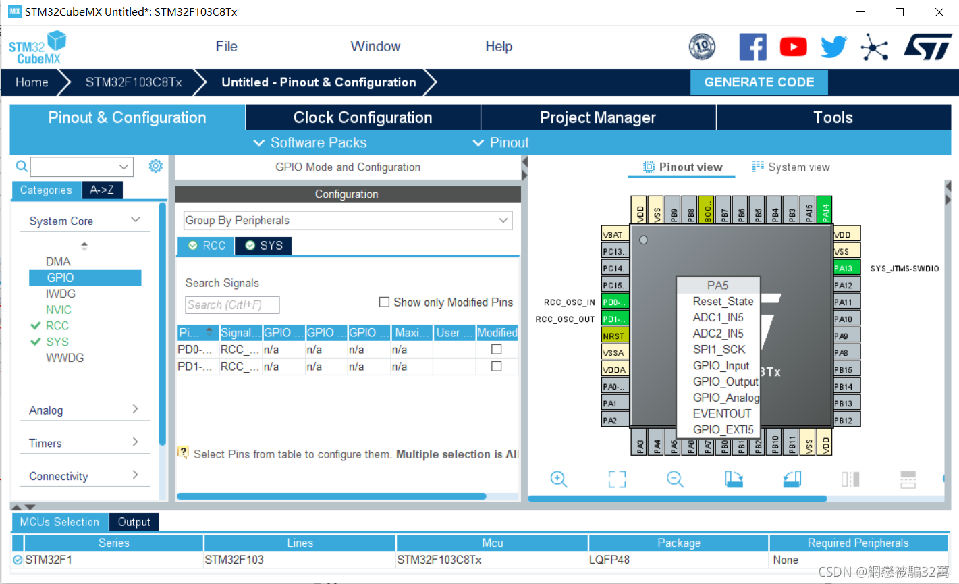Check Modified box for PD0 row
Viewport: 959px width, 584px height.
tap(497, 349)
